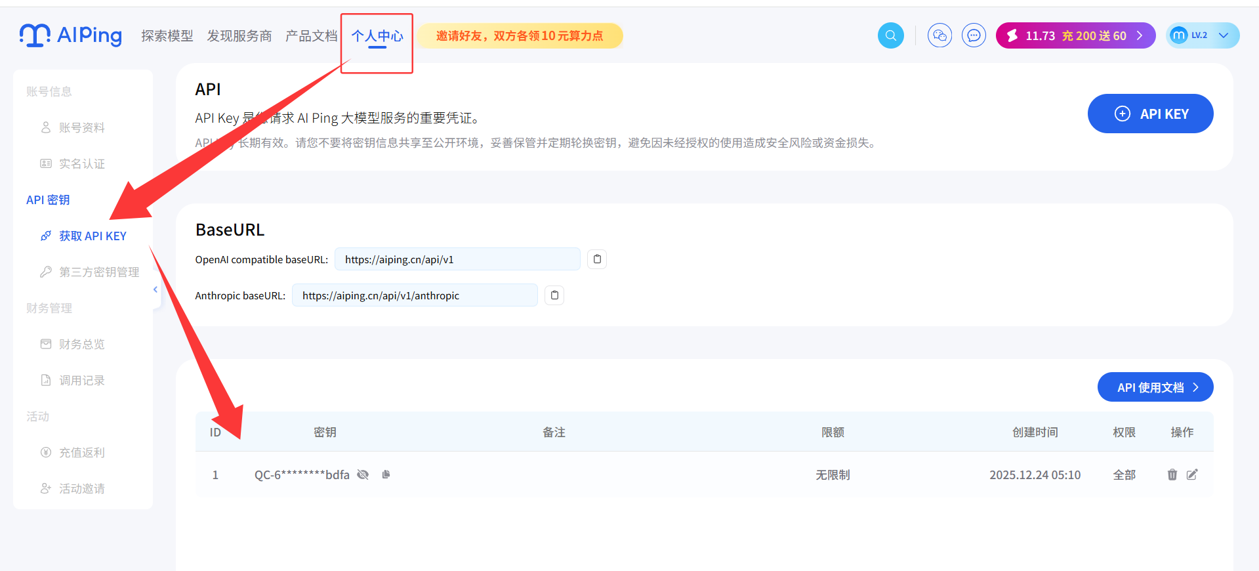
Task: Click the 账号资料 person icon
Action: tap(46, 127)
